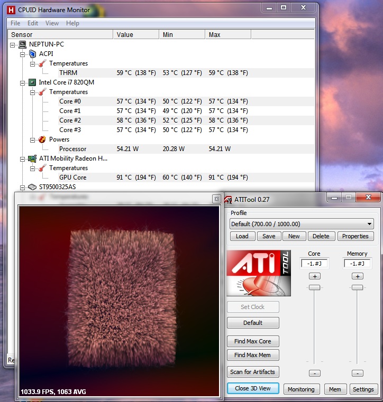The width and height of the screenshot is (383, 402).
Task: Decrease Core clock with minus button
Action: 315,373
